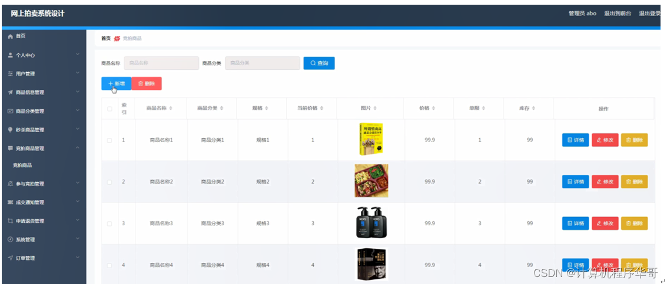The height and width of the screenshot is (284, 667).
Task: Sort table by 商品名称 column arrows
Action: 171,109
